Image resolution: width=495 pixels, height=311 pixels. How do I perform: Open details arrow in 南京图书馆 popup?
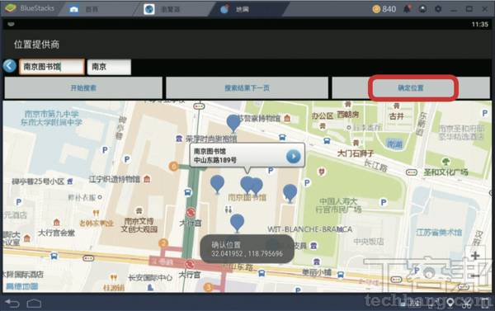[293, 156]
